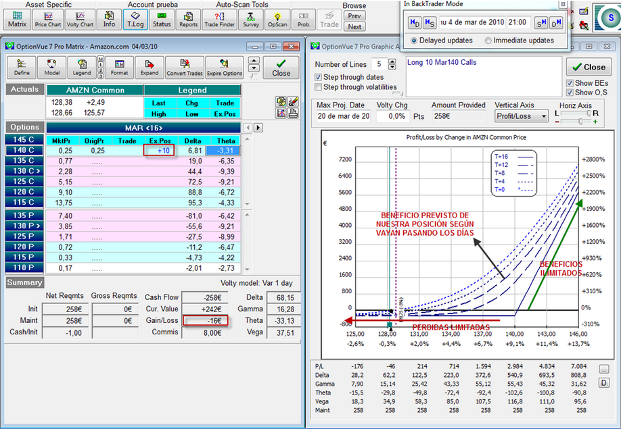Open the Volty Chart tool

[80, 19]
